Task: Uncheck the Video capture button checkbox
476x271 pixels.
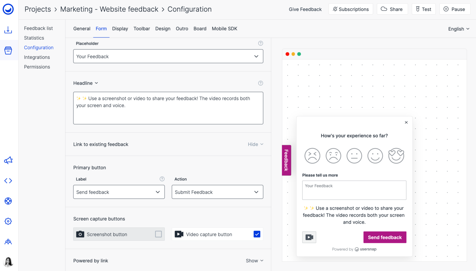Action: [x=257, y=234]
